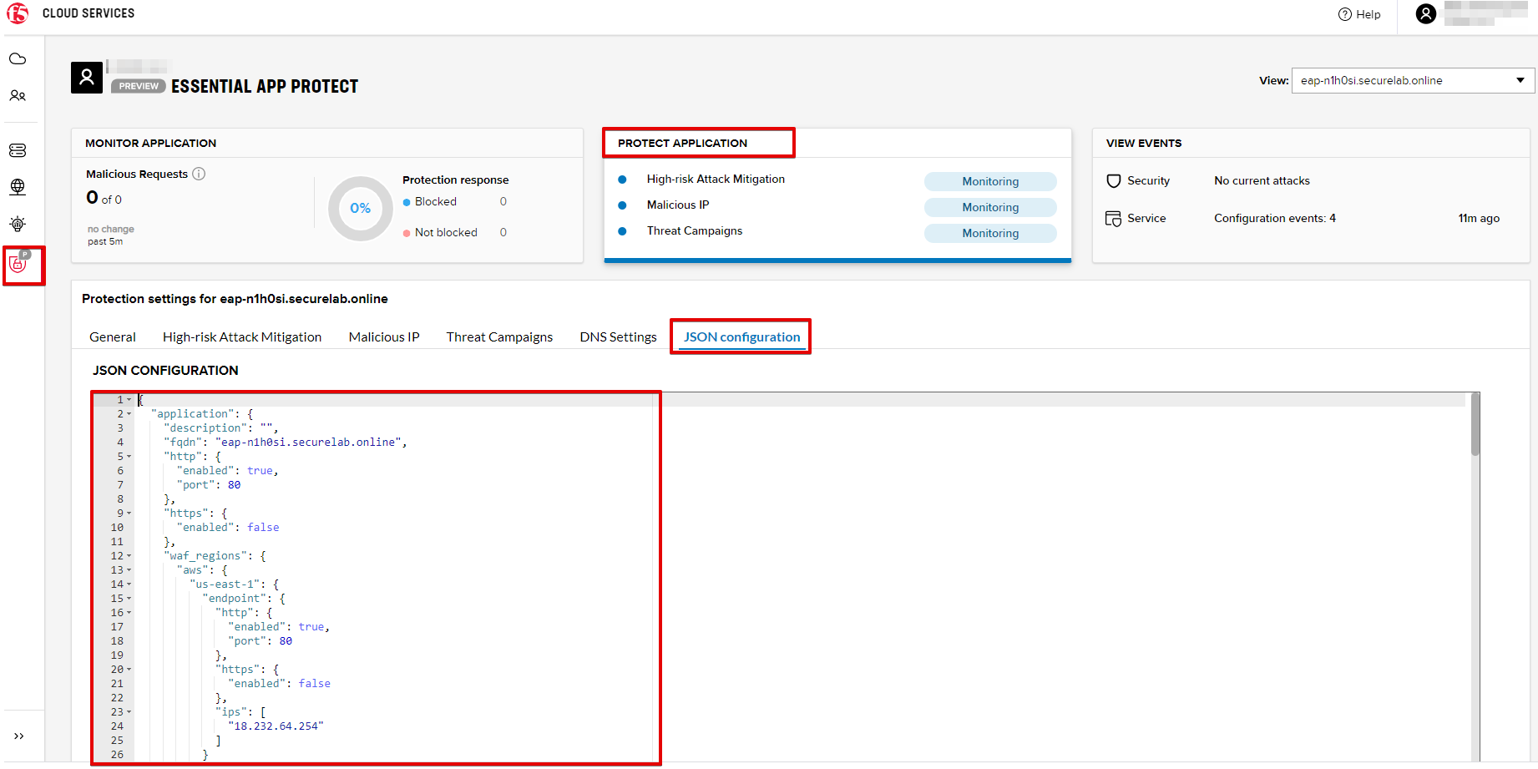Open the user profile icon at top right
The width and height of the screenshot is (1538, 769).
[x=1426, y=13]
